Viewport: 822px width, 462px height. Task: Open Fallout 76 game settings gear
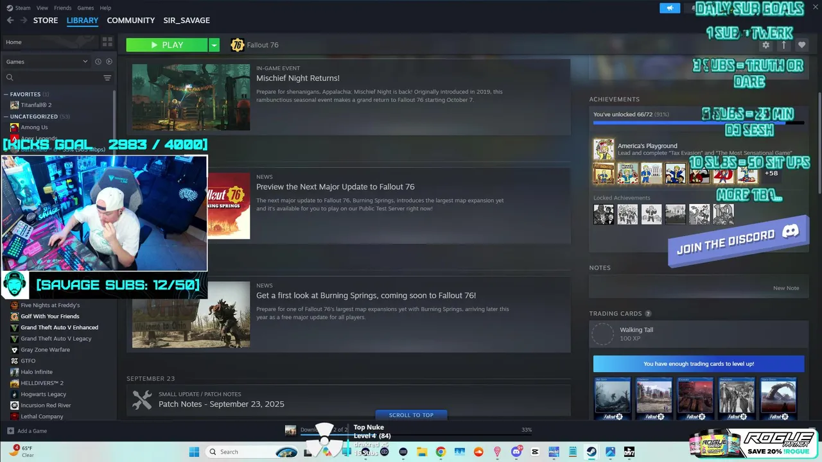(x=765, y=45)
